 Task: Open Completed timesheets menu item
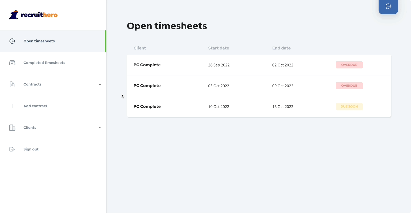(x=53, y=63)
